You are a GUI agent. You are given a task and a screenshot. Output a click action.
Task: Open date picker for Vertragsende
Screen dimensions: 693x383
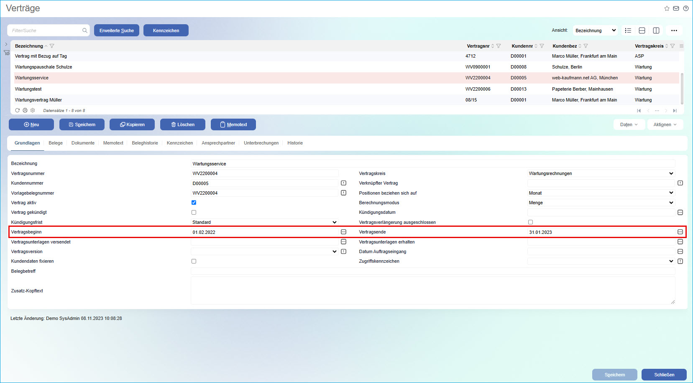pyautogui.click(x=680, y=232)
